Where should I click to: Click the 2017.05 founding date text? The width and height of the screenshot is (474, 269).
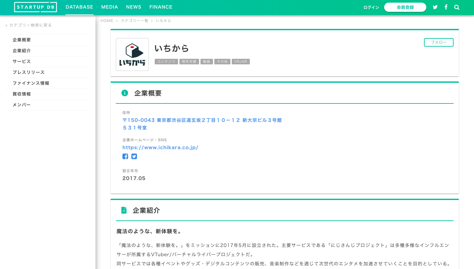coord(134,178)
